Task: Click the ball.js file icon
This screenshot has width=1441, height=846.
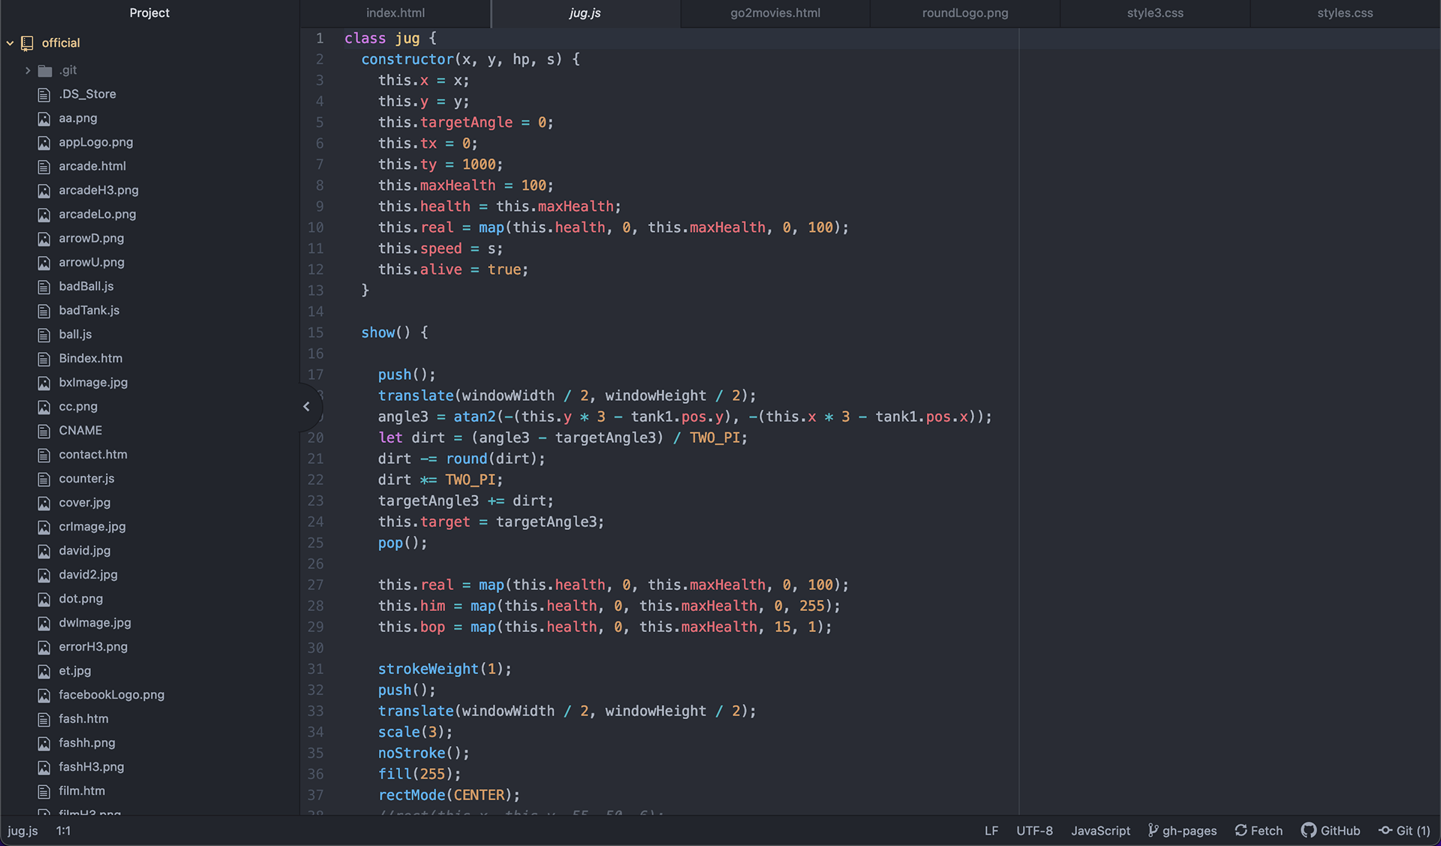Action: (x=44, y=335)
